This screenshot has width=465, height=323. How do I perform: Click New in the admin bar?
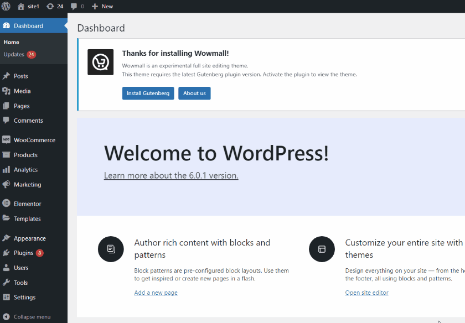coord(107,7)
